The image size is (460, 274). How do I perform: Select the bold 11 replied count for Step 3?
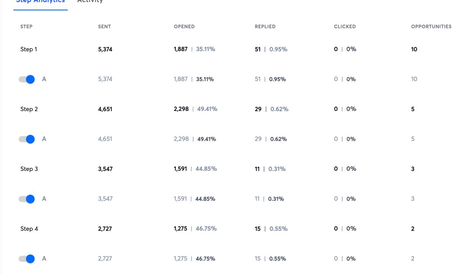point(257,169)
